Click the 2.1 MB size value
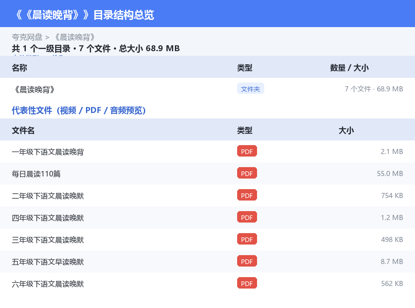Viewport: 415px width, 308px height. pos(392,151)
